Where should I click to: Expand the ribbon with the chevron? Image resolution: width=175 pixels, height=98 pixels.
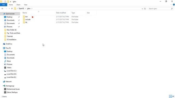pyautogui.click(x=171, y=5)
